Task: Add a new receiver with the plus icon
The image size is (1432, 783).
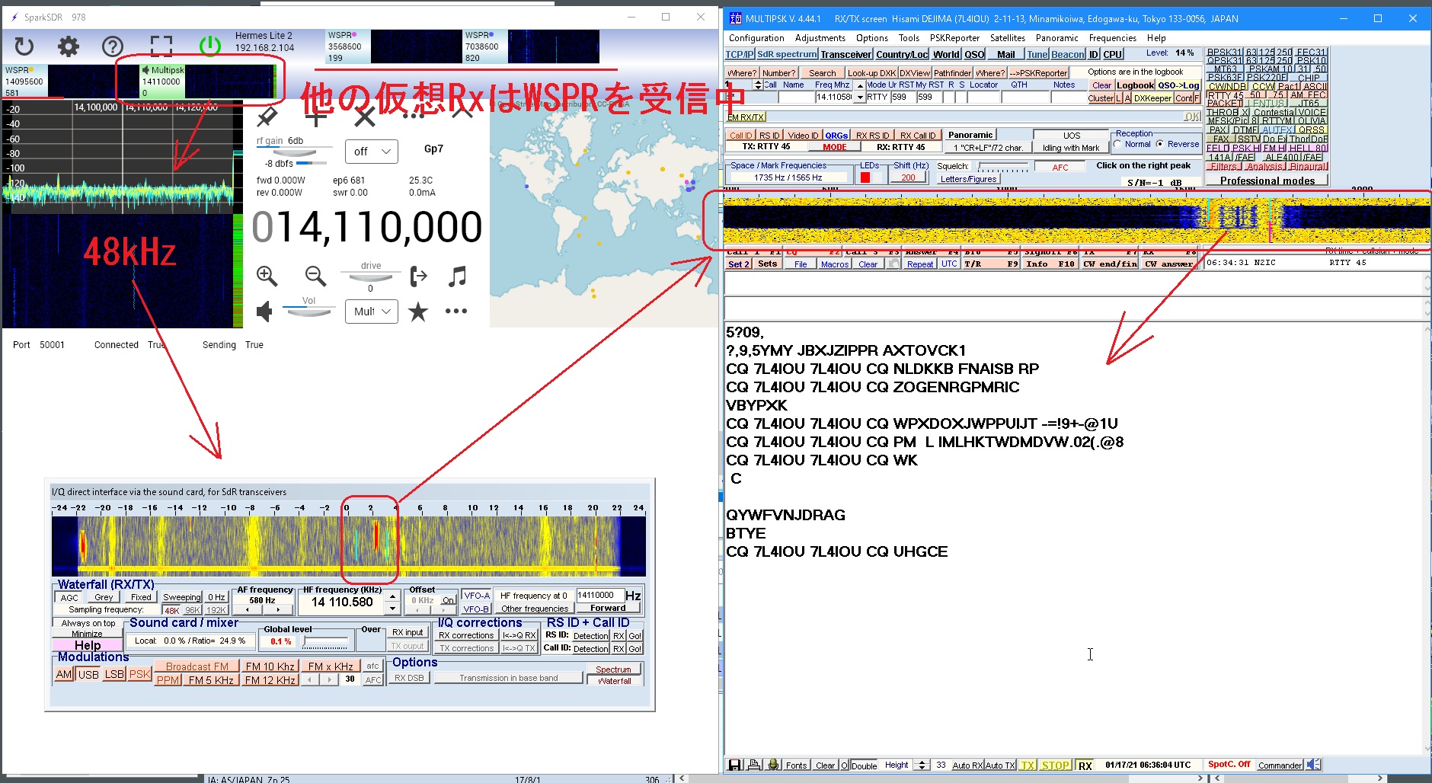Action: coord(318,116)
